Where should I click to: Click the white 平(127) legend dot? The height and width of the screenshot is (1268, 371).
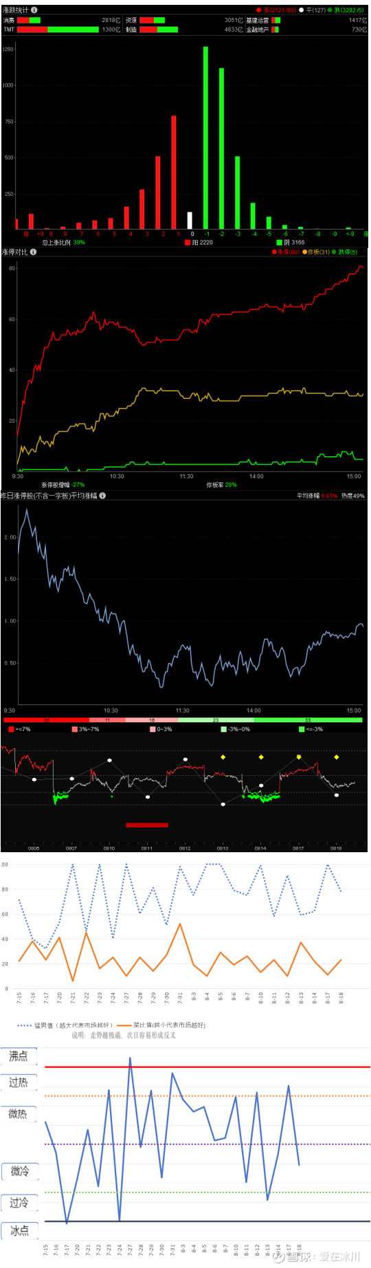[x=301, y=10]
